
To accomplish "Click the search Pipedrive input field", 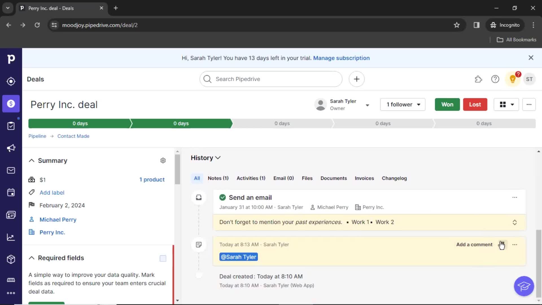I will tap(271, 79).
